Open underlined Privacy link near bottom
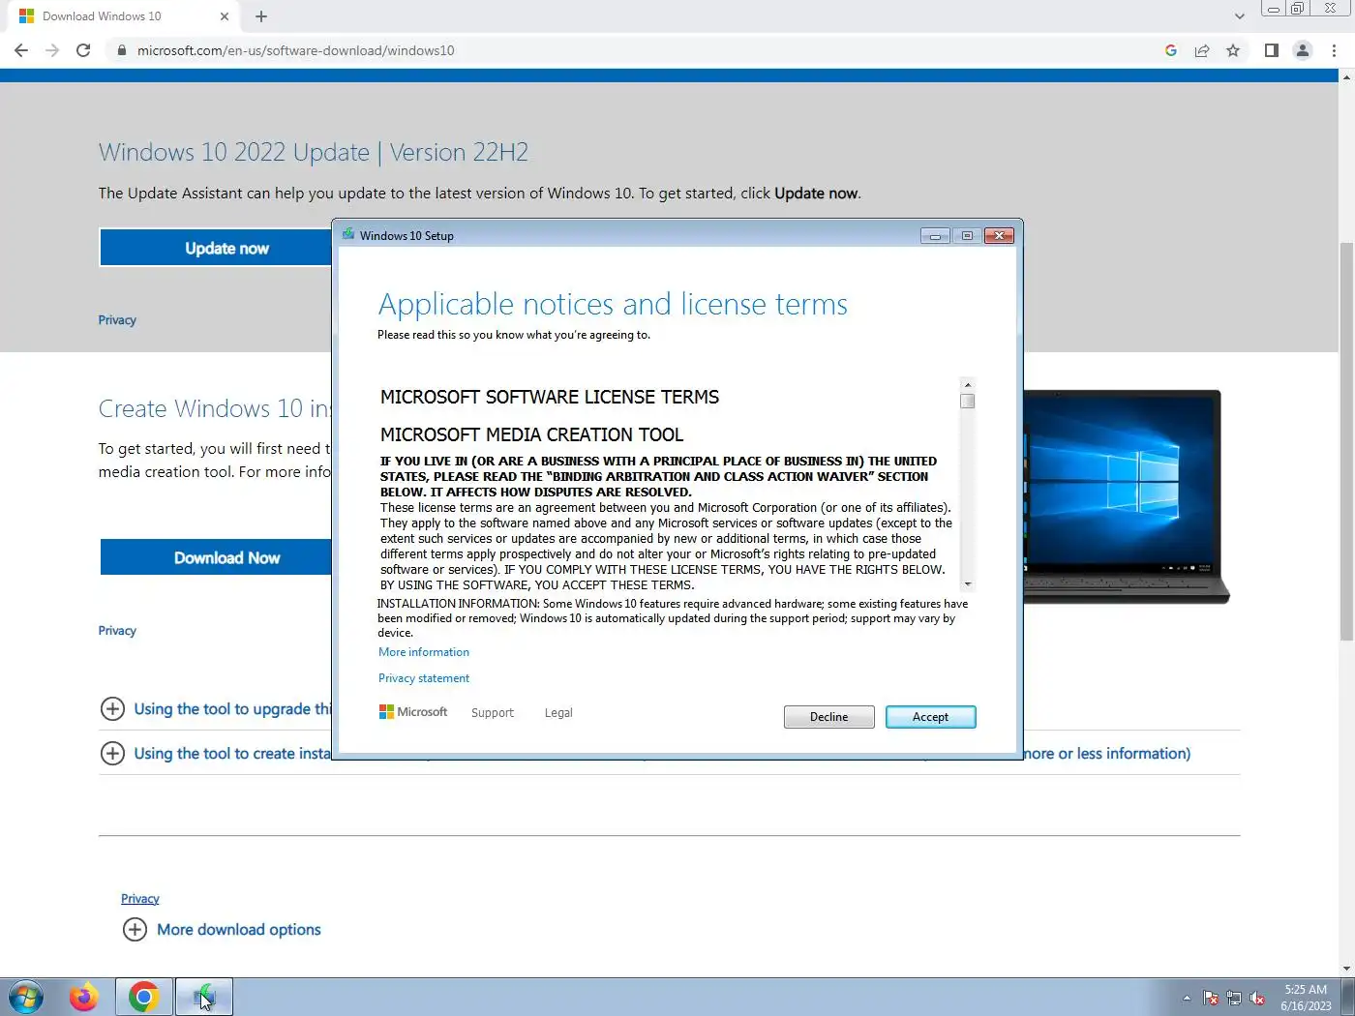This screenshot has height=1016, width=1355. (x=140, y=899)
